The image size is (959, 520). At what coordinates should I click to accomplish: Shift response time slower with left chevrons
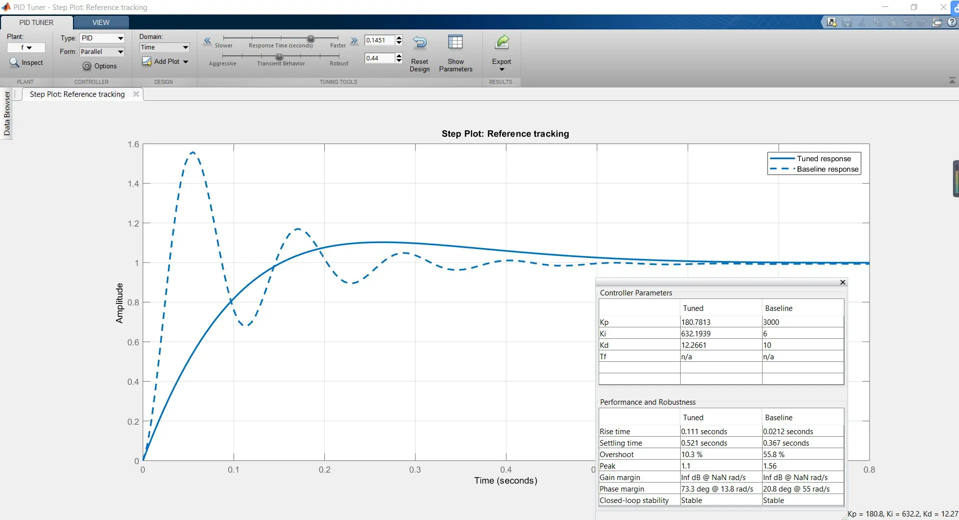(207, 41)
